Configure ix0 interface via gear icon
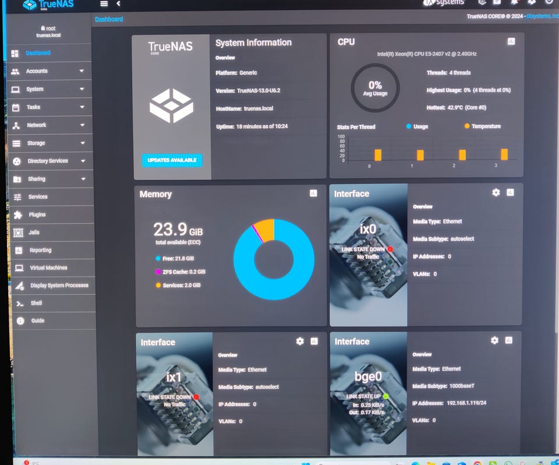559x465 pixels. point(496,193)
